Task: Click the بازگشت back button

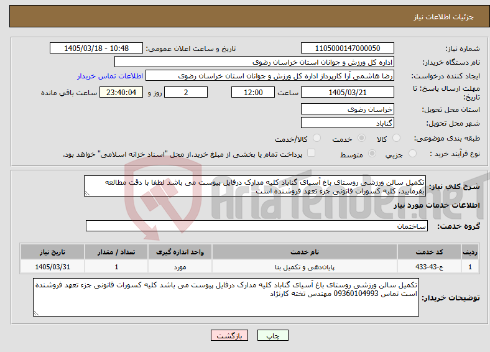Action: pyautogui.click(x=229, y=335)
